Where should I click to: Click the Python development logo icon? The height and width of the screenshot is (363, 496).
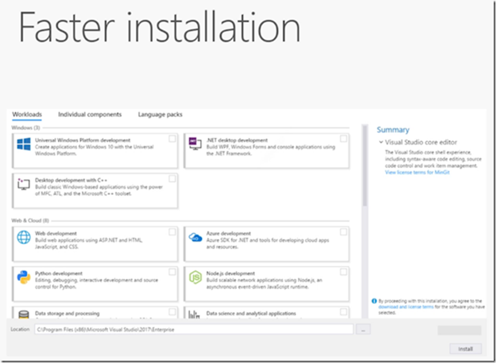point(23,277)
